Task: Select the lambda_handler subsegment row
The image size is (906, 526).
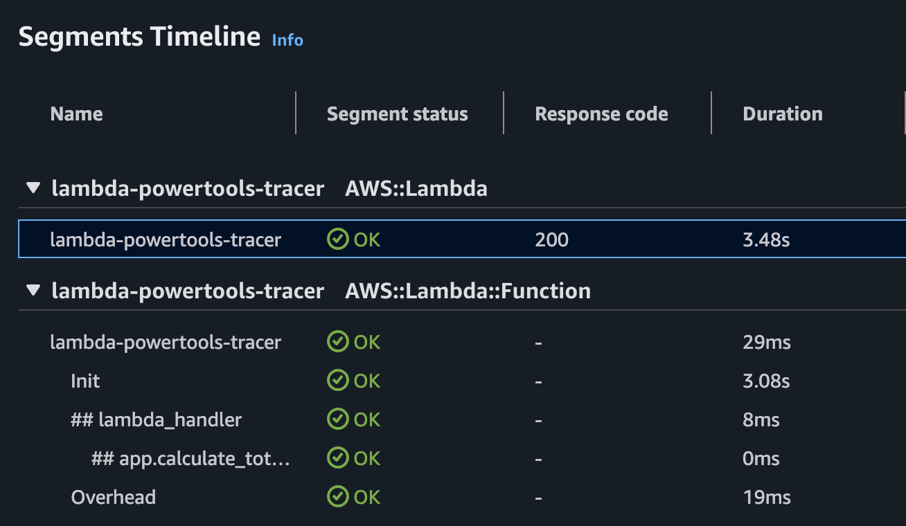Action: pyautogui.click(x=157, y=419)
